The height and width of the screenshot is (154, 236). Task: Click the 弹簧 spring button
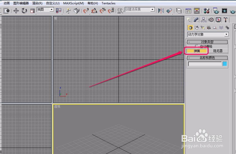(x=197, y=51)
